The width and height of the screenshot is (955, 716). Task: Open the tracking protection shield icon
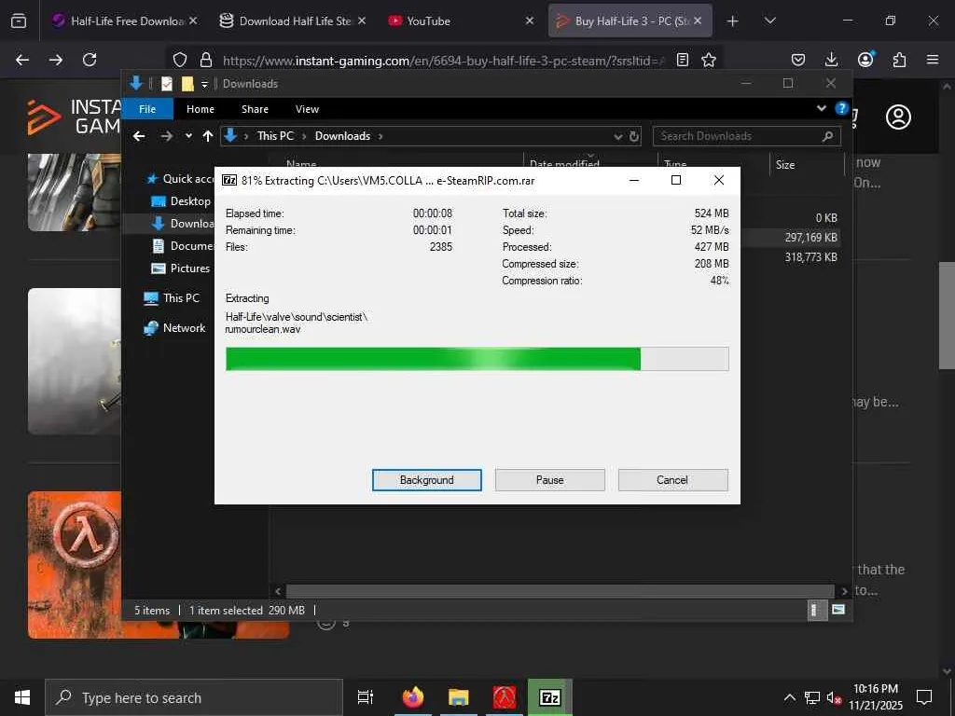point(180,60)
